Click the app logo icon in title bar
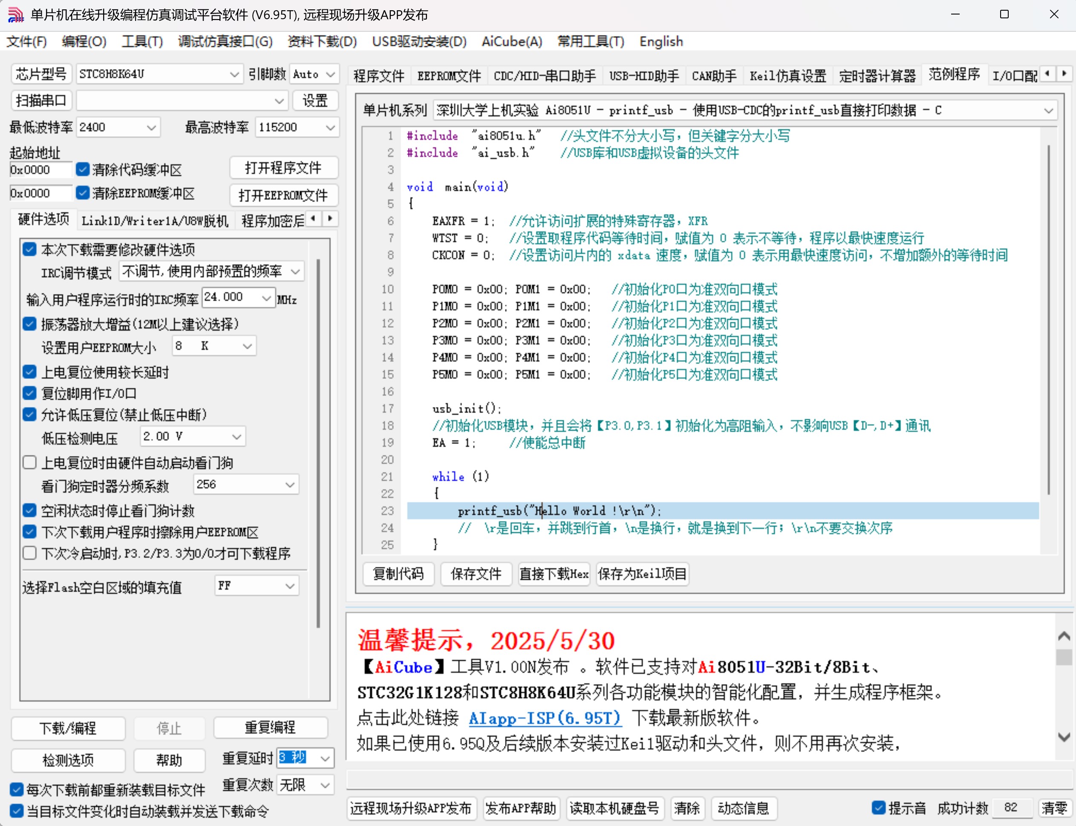 pyautogui.click(x=15, y=15)
